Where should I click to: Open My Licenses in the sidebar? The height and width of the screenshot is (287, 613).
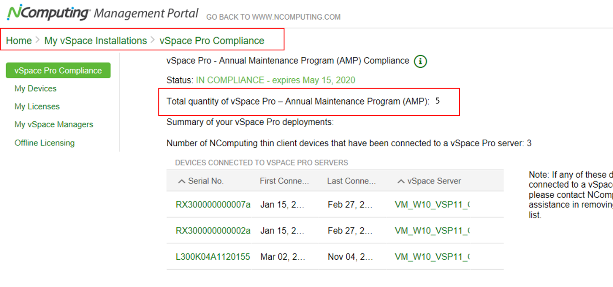point(37,106)
